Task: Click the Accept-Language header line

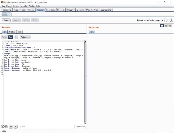Action: pyautogui.click(x=28, y=70)
